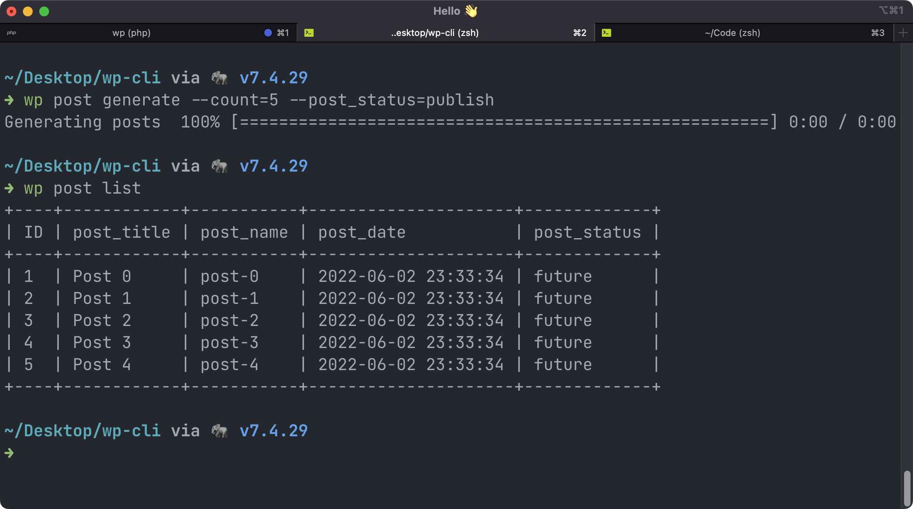Switch to the wp (php) tab

(131, 33)
